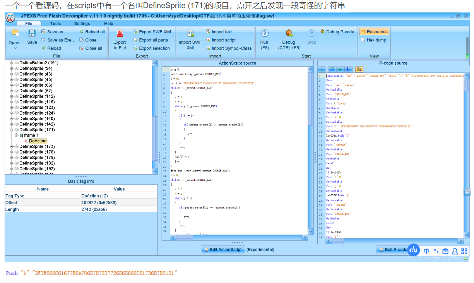Click the fourth icon in P-code source toolbar
The image size is (474, 283).
click(x=349, y=69)
